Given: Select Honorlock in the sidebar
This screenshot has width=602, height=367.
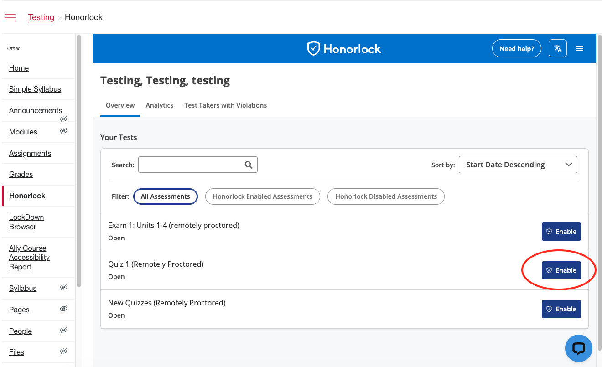Looking at the screenshot, I should pos(27,196).
